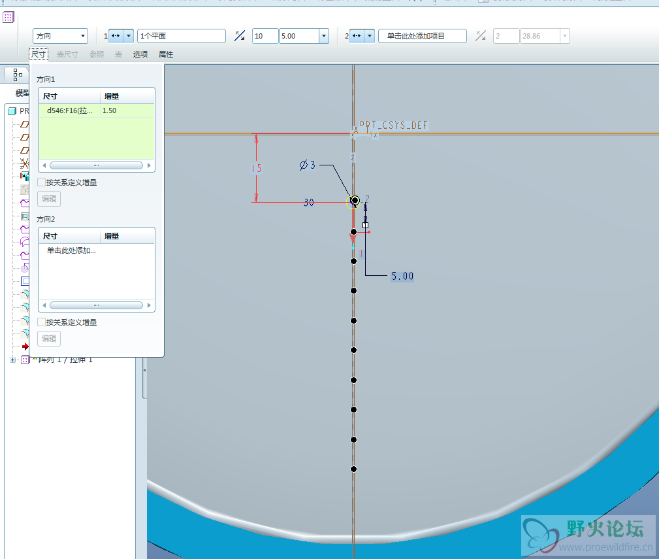The width and height of the screenshot is (659, 559).
Task: Click the 1.50 increment cell
Action: point(127,110)
